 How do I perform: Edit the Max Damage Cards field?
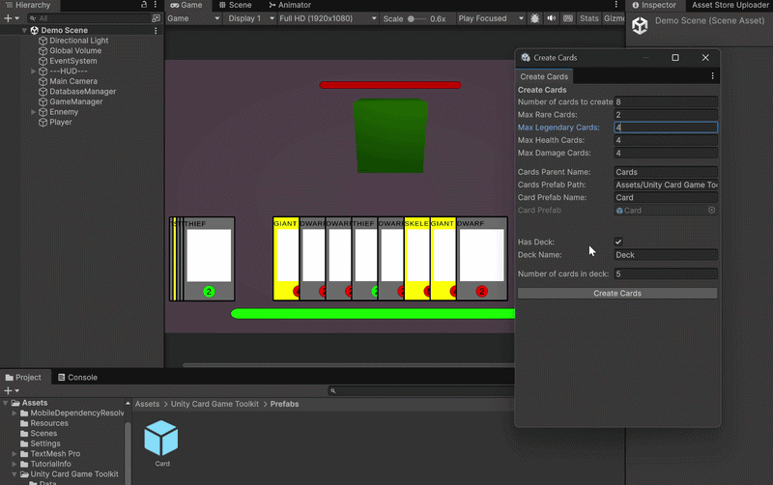click(666, 154)
